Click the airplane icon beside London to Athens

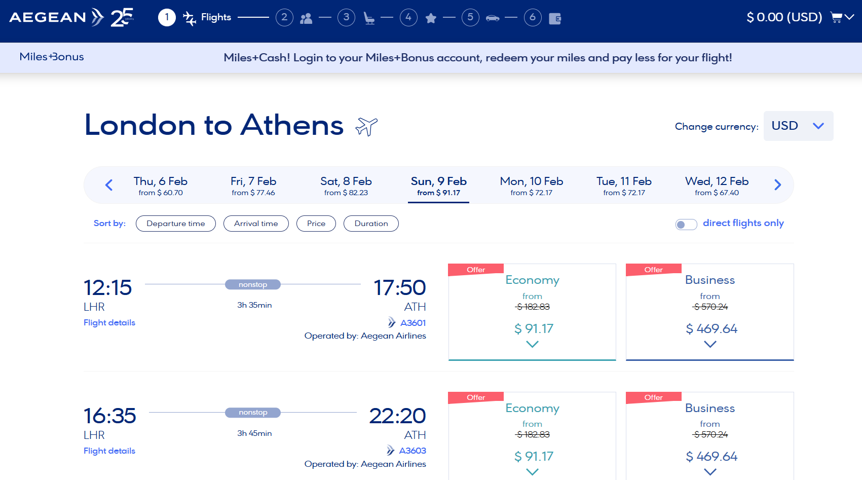[366, 126]
